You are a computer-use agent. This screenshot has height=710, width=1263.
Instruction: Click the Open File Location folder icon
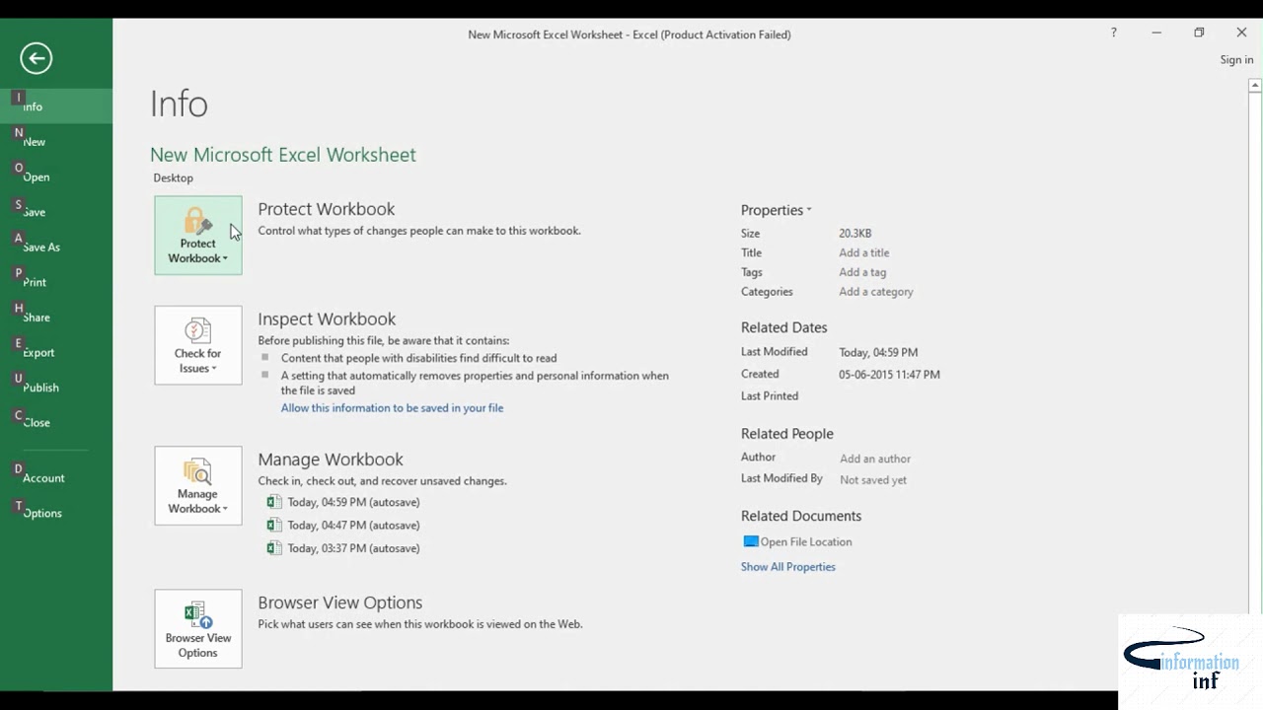(751, 541)
